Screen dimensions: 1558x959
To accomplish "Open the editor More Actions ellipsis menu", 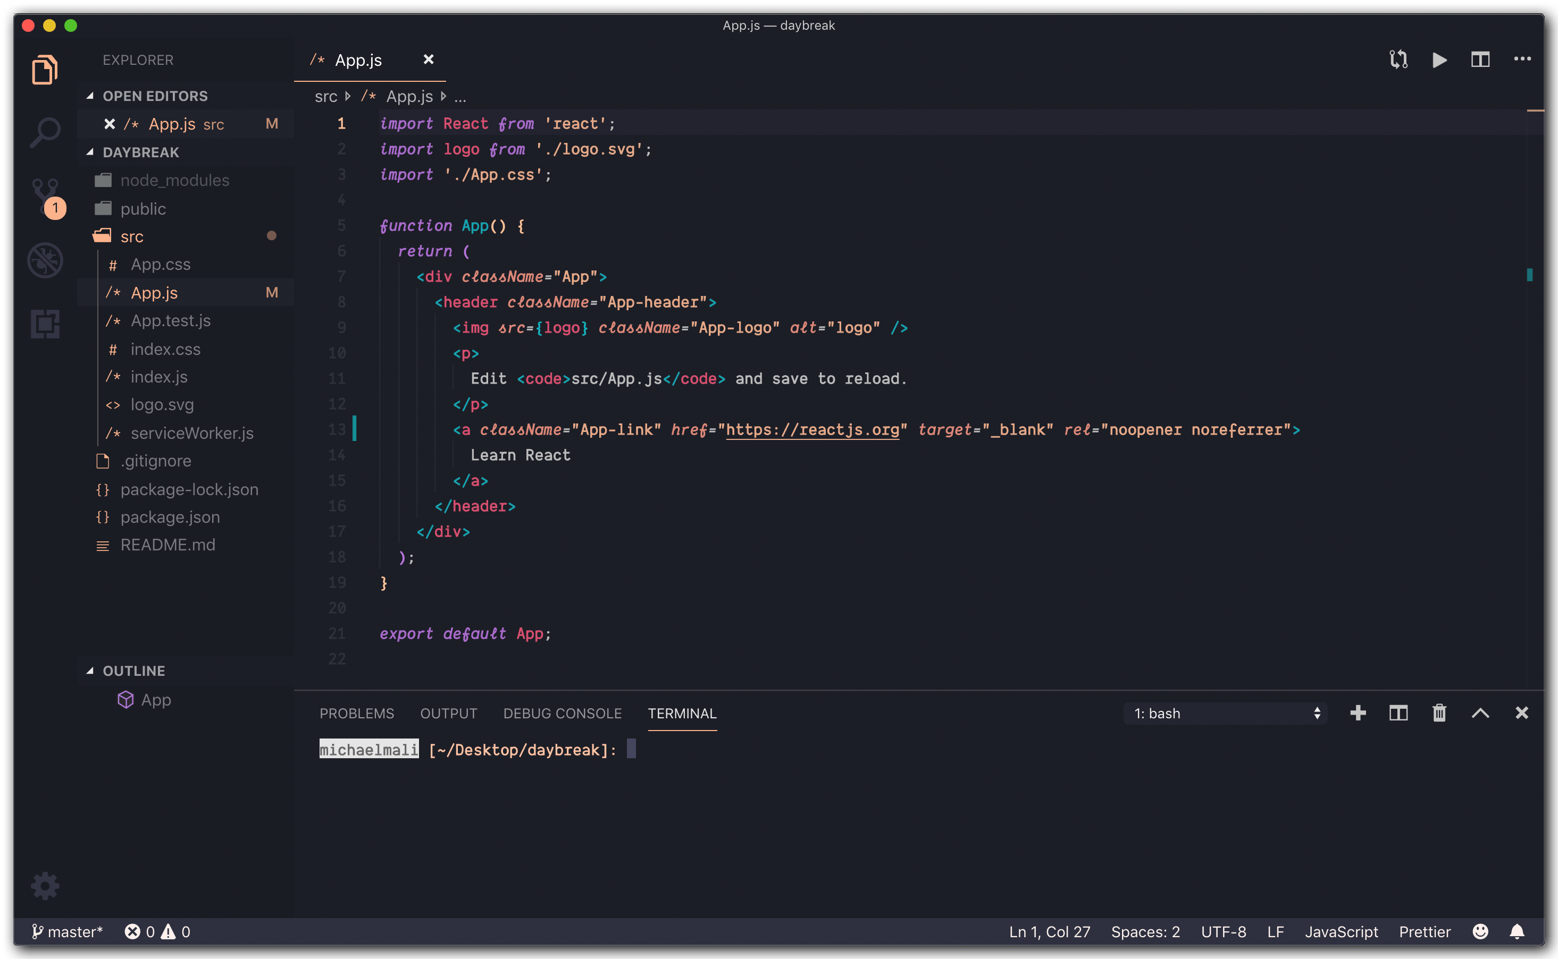I will pyautogui.click(x=1522, y=59).
